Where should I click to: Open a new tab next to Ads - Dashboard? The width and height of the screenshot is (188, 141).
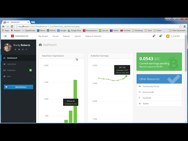pyautogui.click(x=33, y=22)
